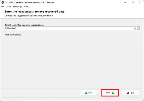This screenshot has height=101, width=144.
Task: Open the File menu
Action: coord(3,7)
